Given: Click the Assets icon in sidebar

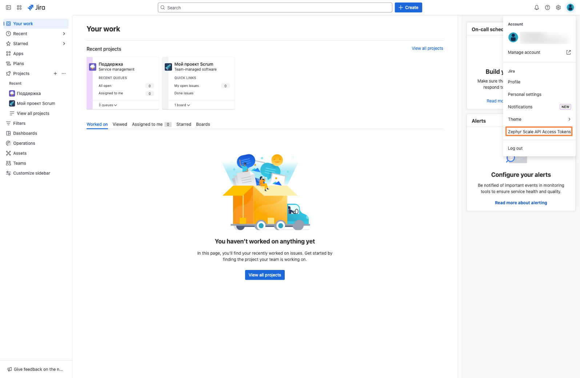Looking at the screenshot, I should click(8, 153).
